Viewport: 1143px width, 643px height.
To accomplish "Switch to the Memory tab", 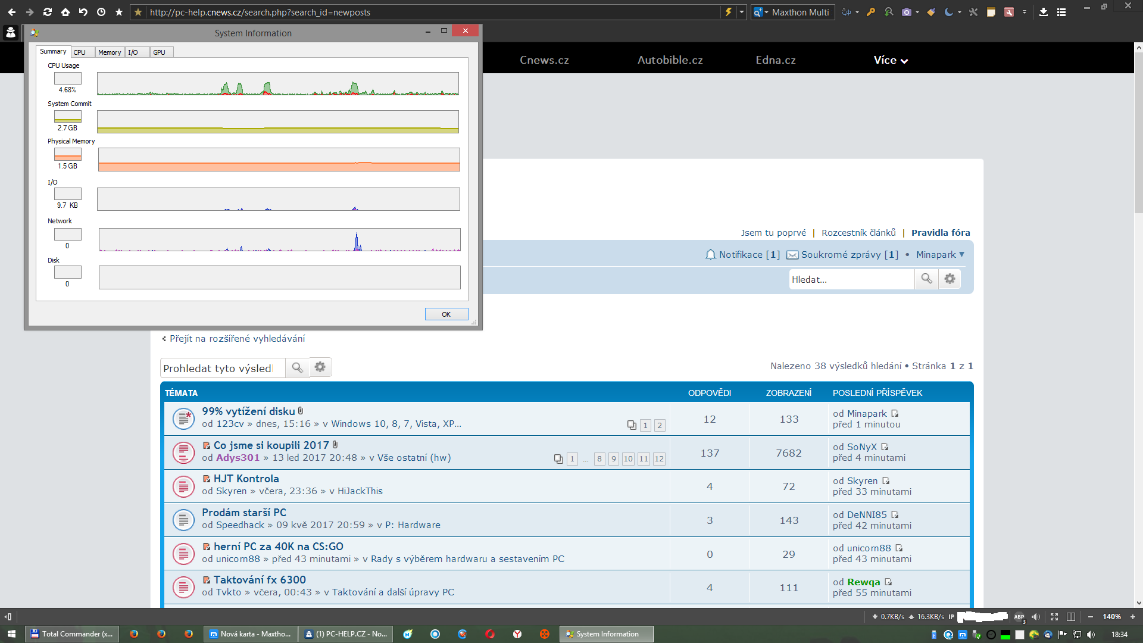I will [110, 52].
